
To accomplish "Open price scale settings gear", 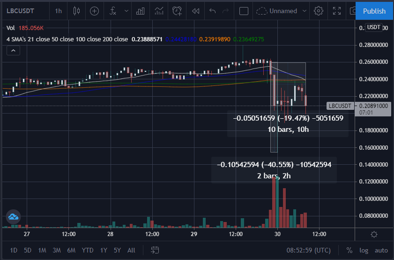I will 374,234.
